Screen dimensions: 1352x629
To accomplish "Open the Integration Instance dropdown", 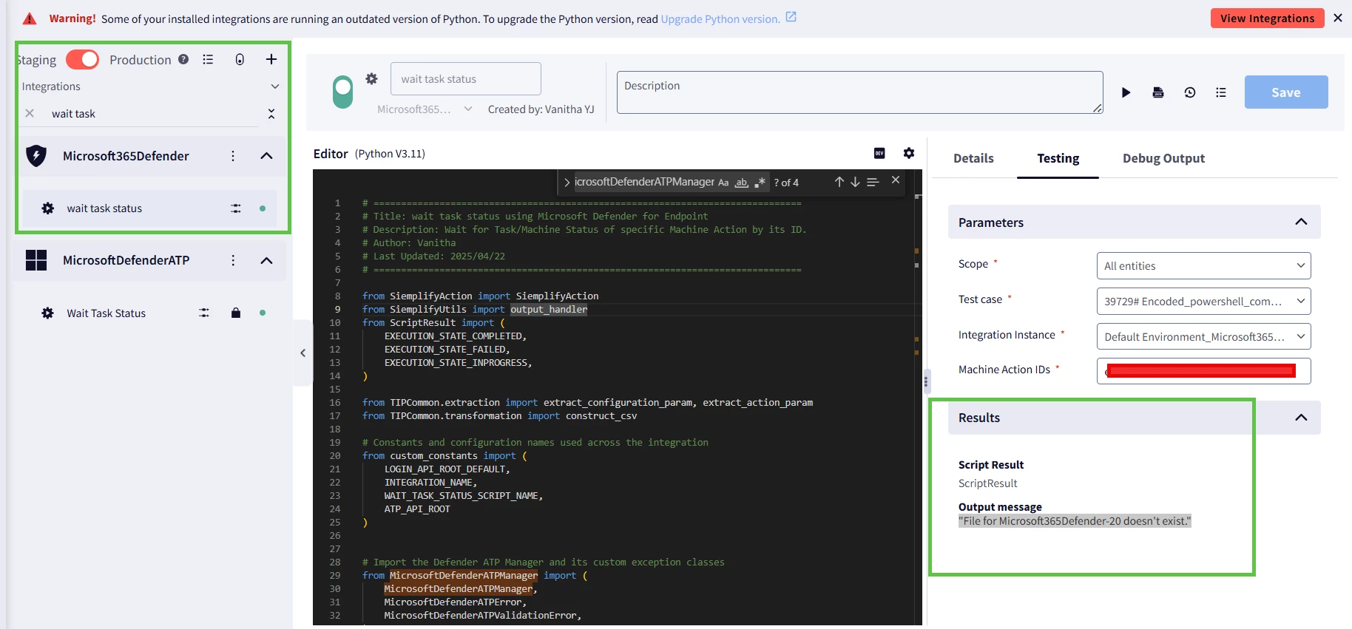I will tap(1203, 337).
